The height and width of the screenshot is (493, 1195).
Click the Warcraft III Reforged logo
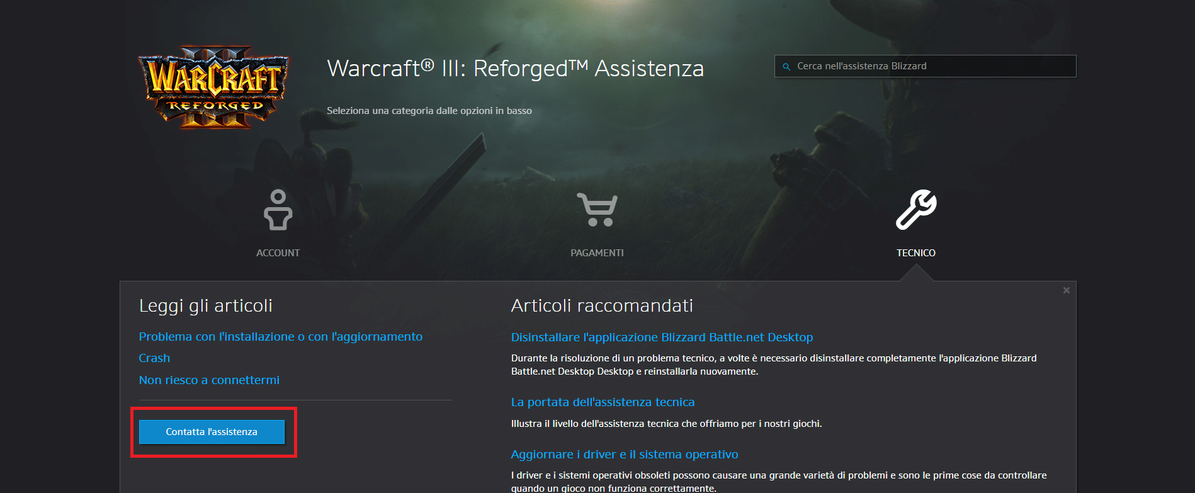(x=214, y=87)
